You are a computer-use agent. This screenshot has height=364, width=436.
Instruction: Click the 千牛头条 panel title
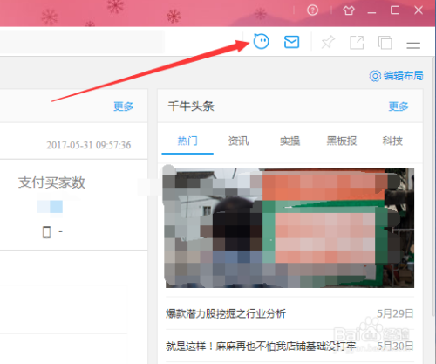tap(191, 106)
